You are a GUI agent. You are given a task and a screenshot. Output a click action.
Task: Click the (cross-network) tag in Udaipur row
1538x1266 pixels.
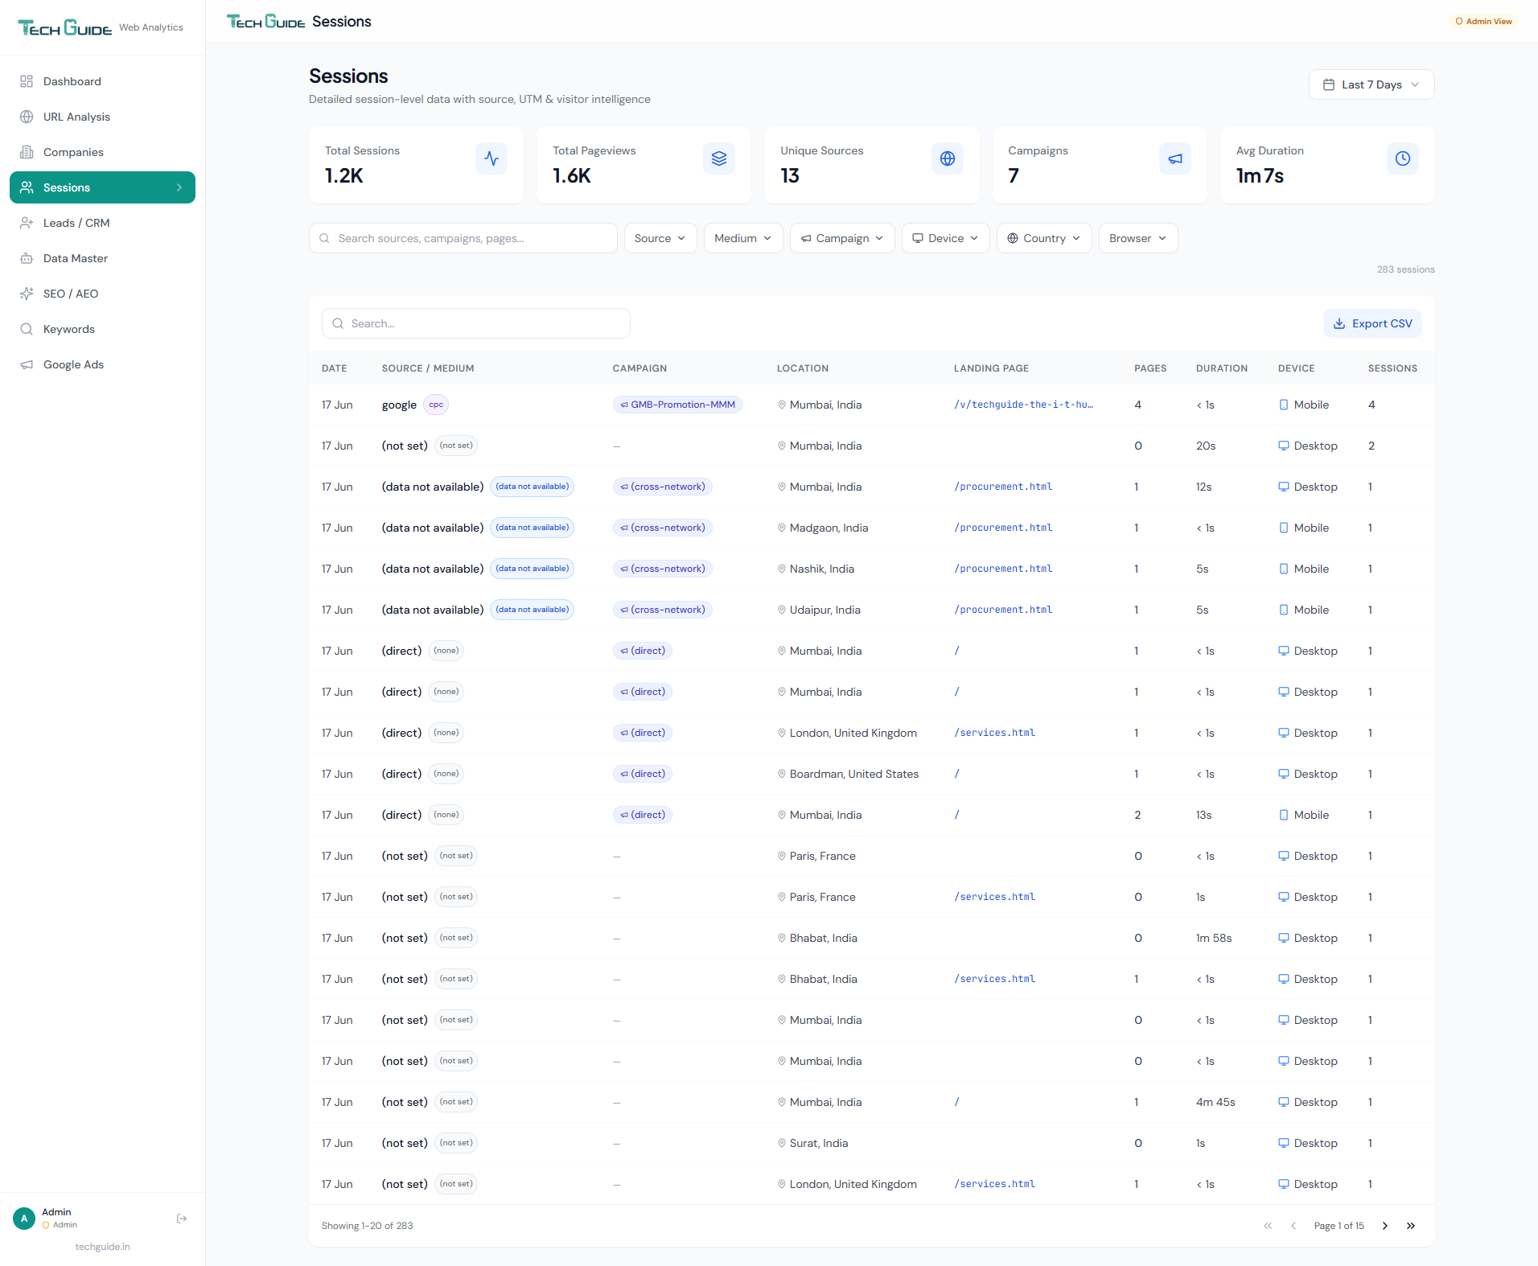(x=663, y=610)
